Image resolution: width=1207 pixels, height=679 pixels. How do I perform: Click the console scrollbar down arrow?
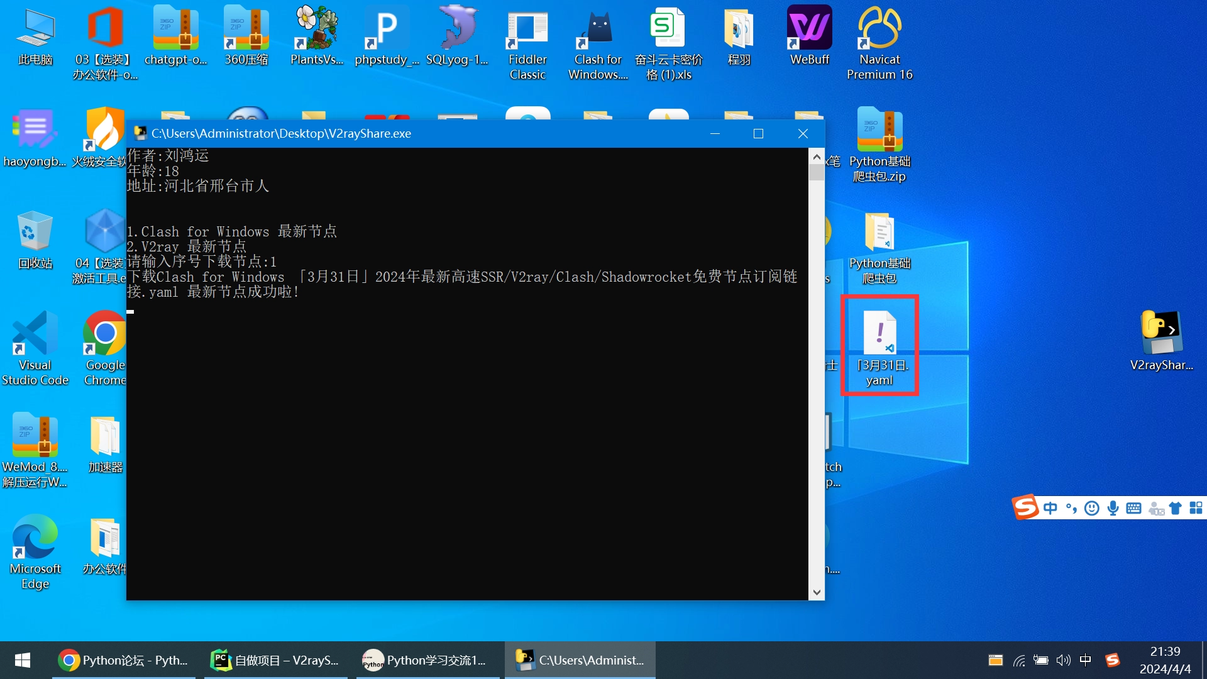click(x=816, y=592)
